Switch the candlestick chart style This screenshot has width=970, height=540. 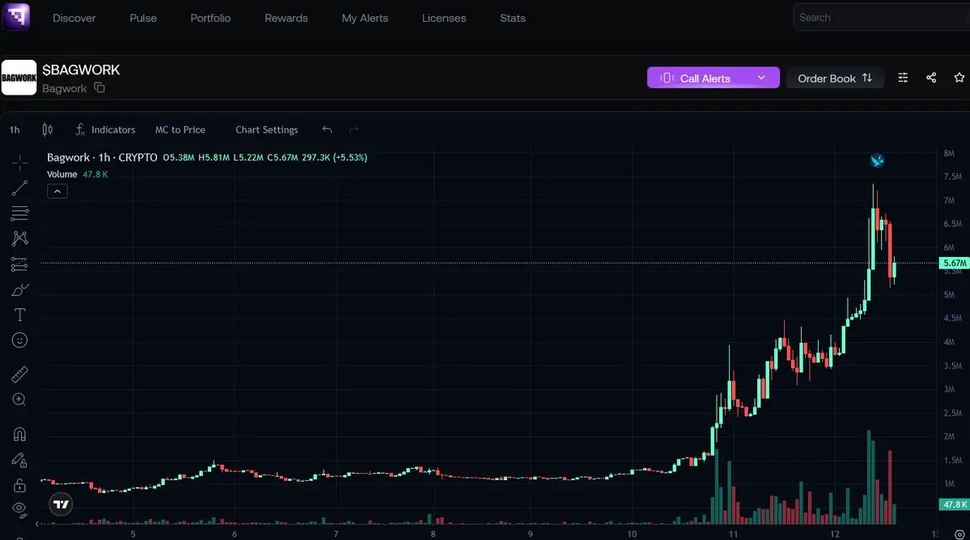47,129
